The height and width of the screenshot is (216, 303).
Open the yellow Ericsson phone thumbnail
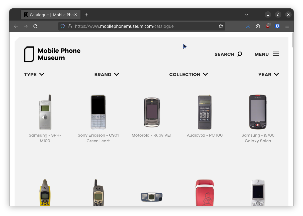coord(45,193)
